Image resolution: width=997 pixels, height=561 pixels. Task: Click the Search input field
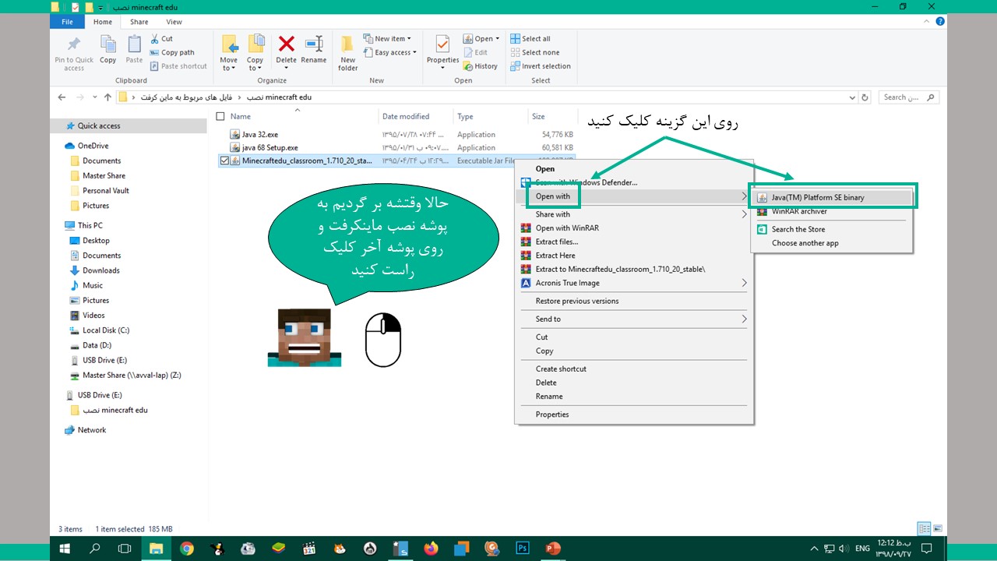[x=904, y=97]
